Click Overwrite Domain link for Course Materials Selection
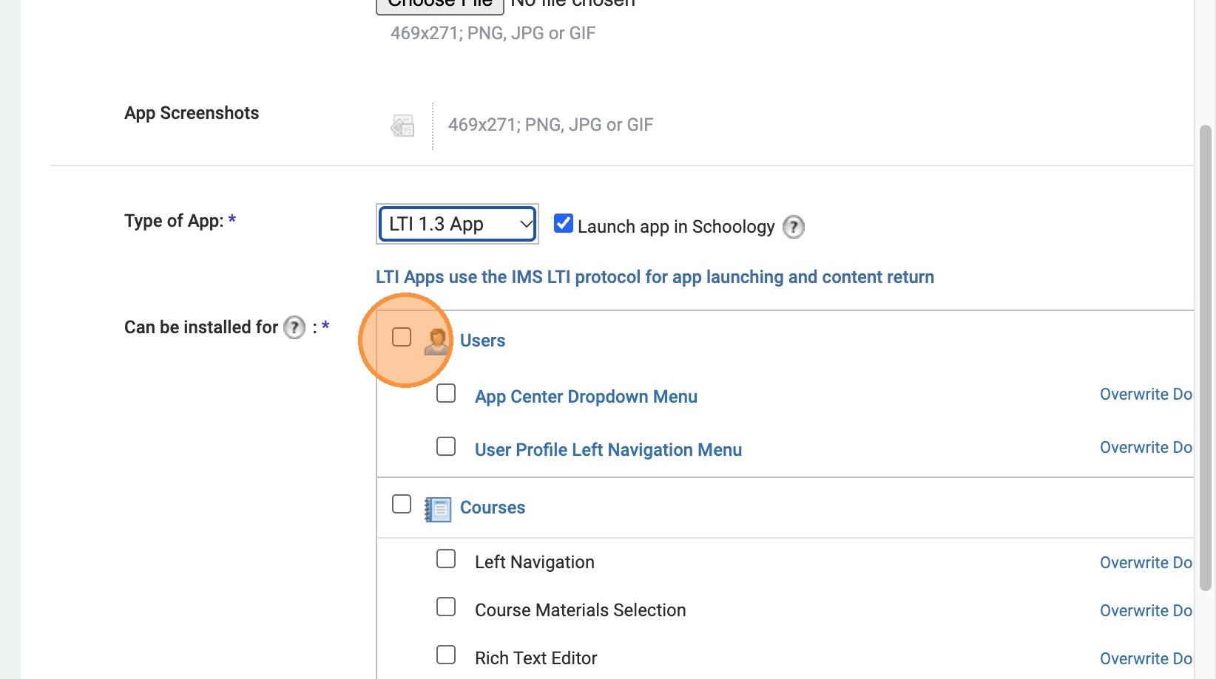The image size is (1216, 679). [x=1145, y=611]
